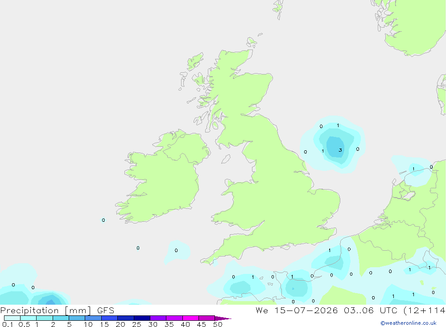
Task: Choose the 10–15 mm legend color swatch
Action: [x=93, y=318]
